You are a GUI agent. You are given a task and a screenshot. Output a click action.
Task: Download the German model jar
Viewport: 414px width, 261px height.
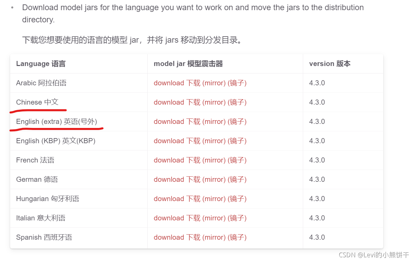pyautogui.click(x=177, y=179)
